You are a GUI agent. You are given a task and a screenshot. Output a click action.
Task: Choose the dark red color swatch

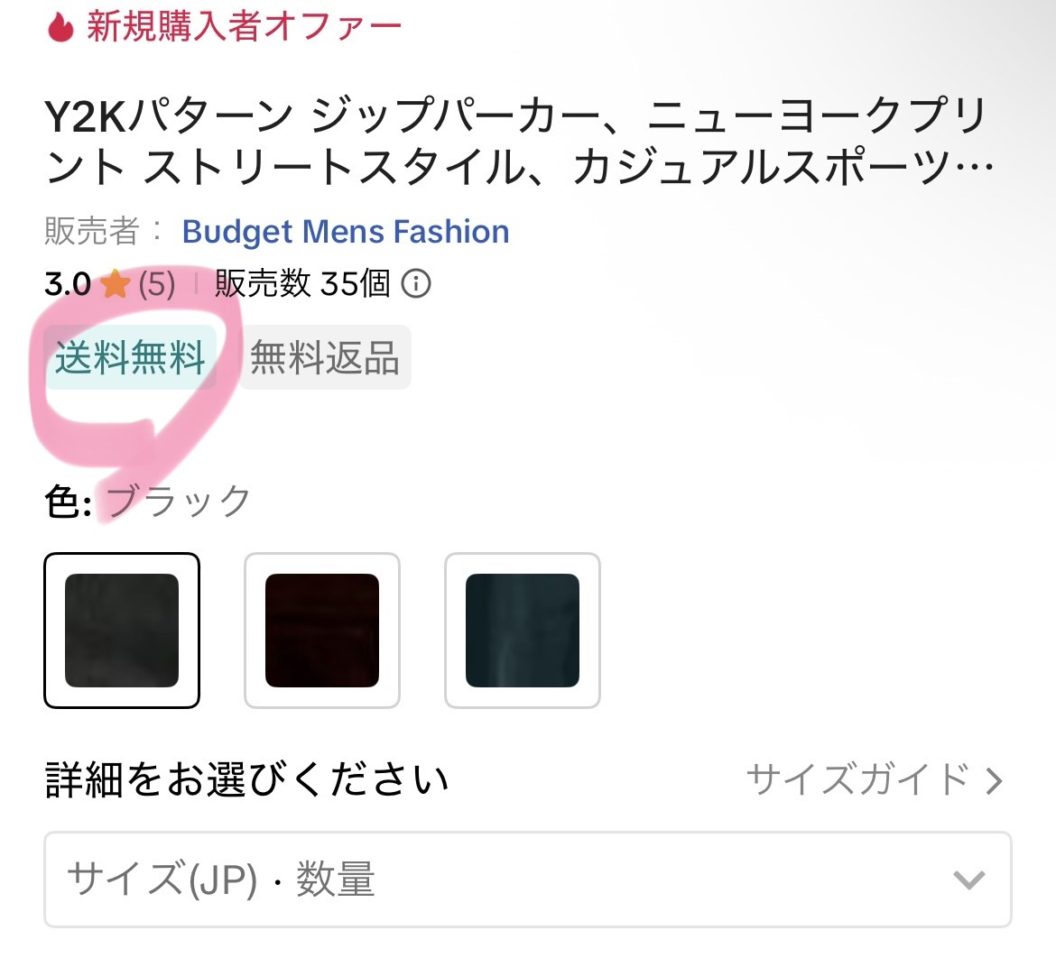(x=322, y=631)
